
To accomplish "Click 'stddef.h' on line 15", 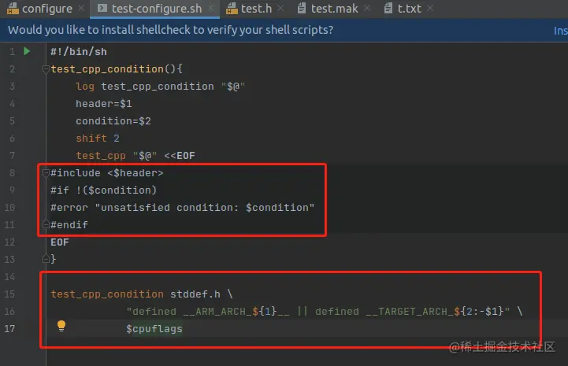I will (195, 294).
